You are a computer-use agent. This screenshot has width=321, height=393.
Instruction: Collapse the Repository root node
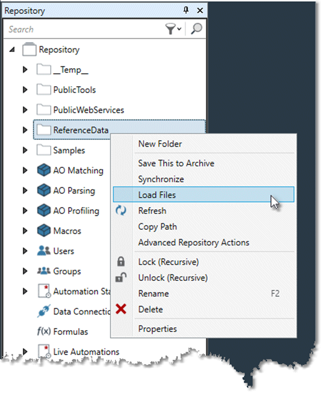(12, 49)
